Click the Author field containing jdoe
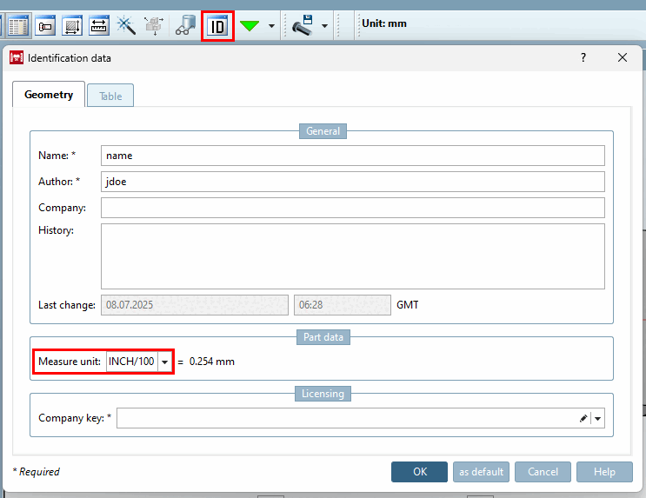The height and width of the screenshot is (498, 646). pyautogui.click(x=353, y=182)
